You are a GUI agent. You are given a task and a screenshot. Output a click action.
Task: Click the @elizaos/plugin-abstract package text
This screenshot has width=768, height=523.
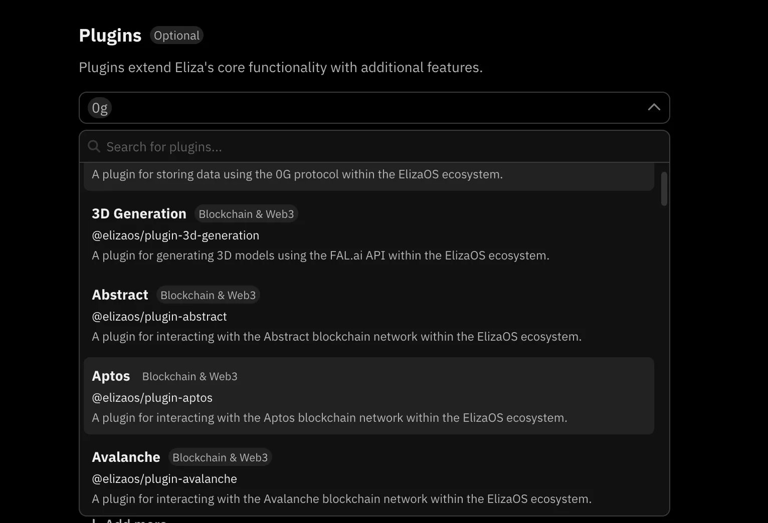[159, 317]
